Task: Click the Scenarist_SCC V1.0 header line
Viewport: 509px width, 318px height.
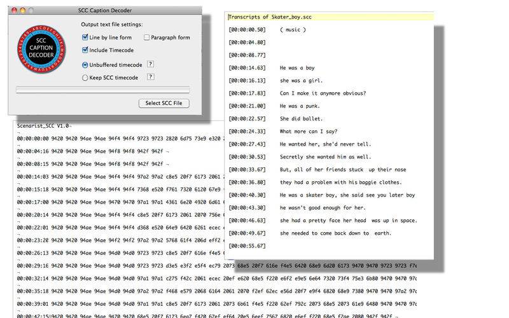Action: [43, 126]
